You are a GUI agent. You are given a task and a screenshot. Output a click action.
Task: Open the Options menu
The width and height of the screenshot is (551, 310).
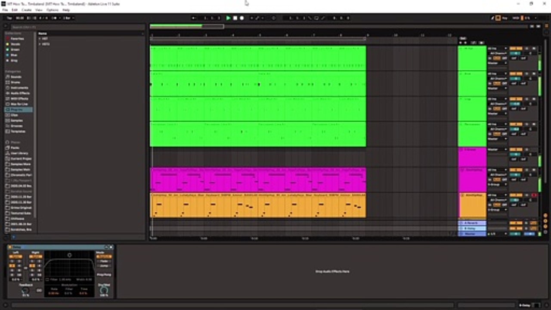point(52,9)
